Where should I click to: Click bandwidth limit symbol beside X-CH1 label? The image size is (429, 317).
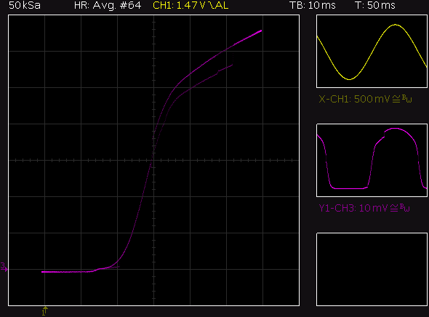pyautogui.click(x=406, y=99)
